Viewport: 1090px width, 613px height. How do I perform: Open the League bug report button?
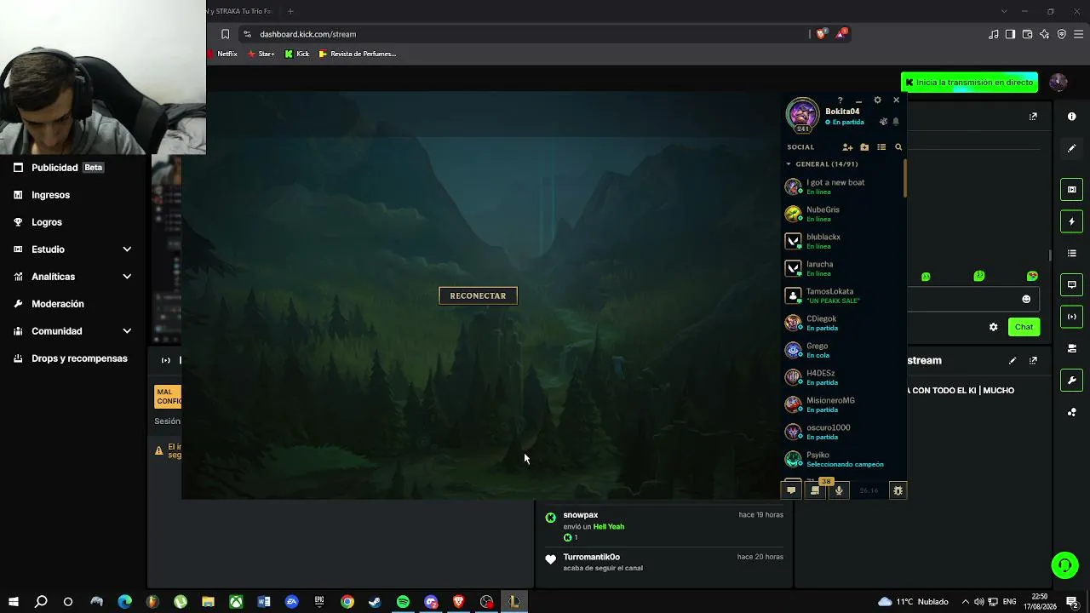(x=898, y=490)
